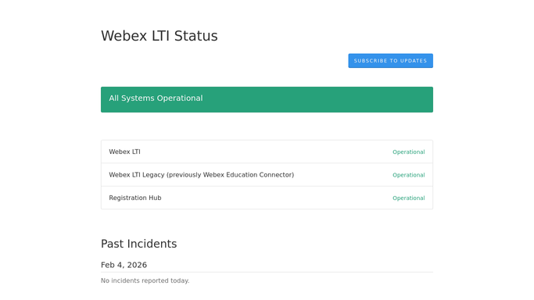Click the Subscribe to Updates button

(390, 60)
